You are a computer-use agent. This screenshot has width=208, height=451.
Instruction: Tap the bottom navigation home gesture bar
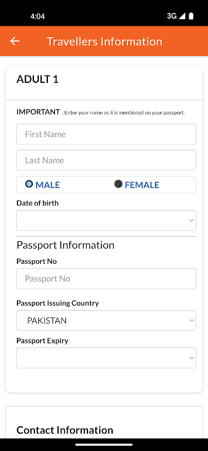point(104,445)
